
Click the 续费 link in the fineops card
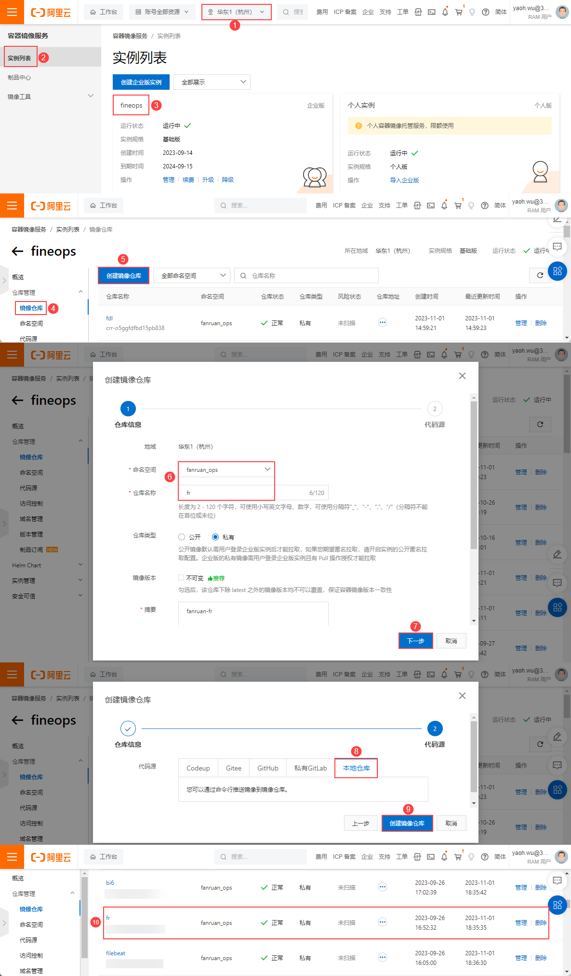[x=188, y=179]
